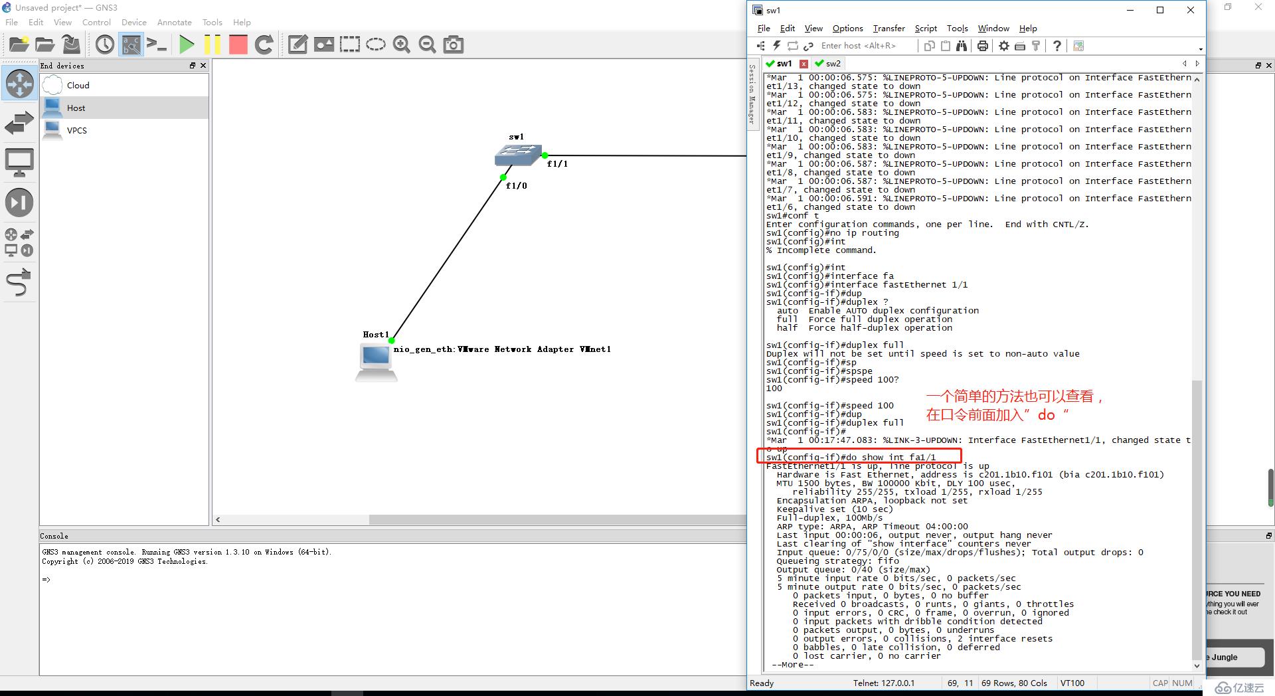Reload all devices in GNS3
The width and height of the screenshot is (1275, 696).
point(264,44)
